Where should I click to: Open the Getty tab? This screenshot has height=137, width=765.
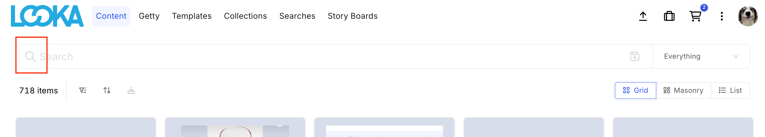(149, 16)
